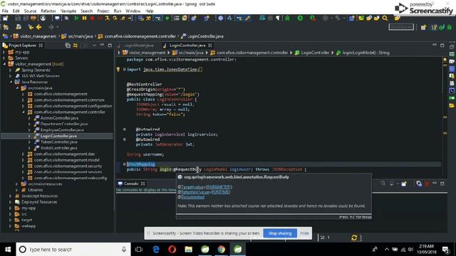Click the green Debug bug icon
Image resolution: width=456 pixels, height=256 pixels.
pos(288,18)
